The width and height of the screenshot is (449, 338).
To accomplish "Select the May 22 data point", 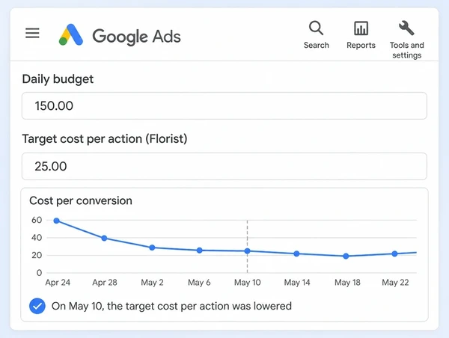I will pos(394,254).
